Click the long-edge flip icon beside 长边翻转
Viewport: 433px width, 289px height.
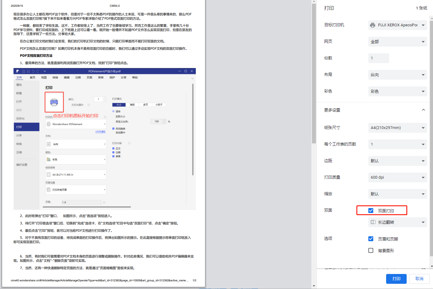373,222
